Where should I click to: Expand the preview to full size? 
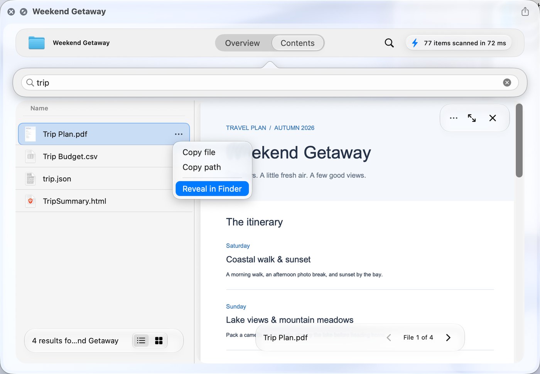click(x=472, y=118)
